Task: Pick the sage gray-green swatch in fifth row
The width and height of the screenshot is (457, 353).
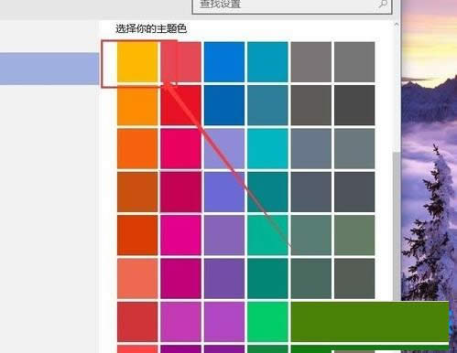Action: [x=354, y=235]
